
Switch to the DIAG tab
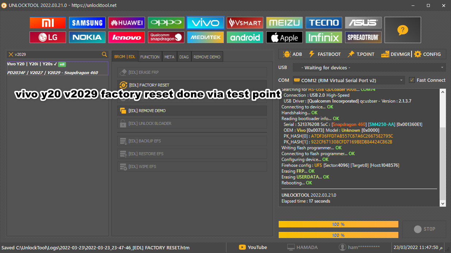pos(184,57)
